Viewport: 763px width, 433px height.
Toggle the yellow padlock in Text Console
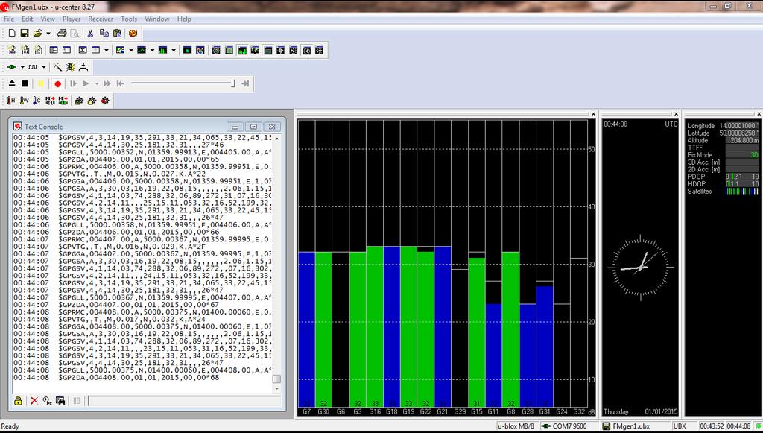point(18,401)
